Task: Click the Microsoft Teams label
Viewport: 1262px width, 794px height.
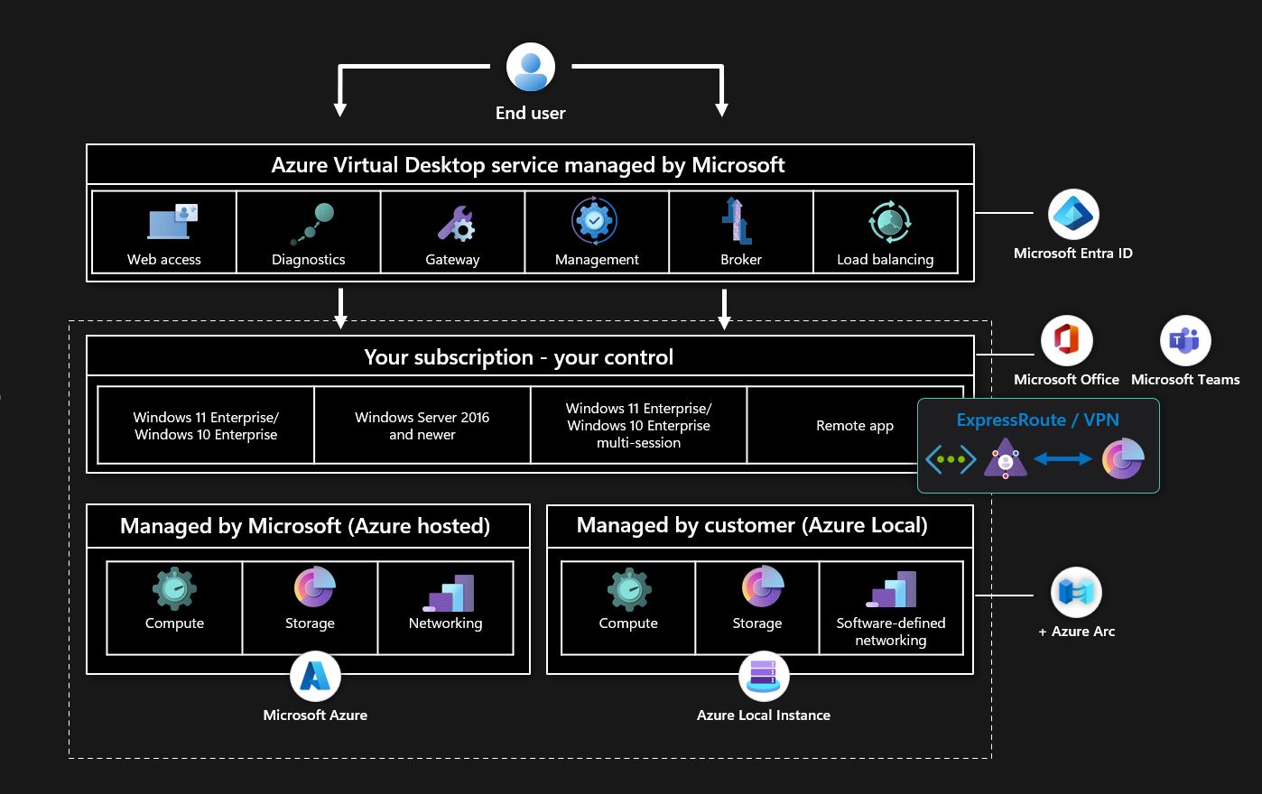Action: tap(1185, 380)
